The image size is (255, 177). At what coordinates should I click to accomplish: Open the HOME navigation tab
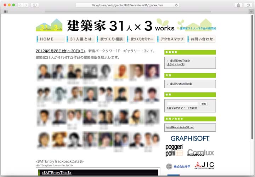tap(50, 39)
